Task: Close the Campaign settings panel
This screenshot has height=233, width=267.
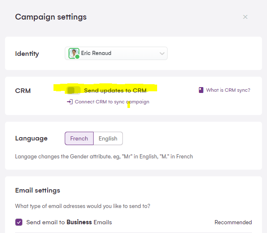Action: 245,17
